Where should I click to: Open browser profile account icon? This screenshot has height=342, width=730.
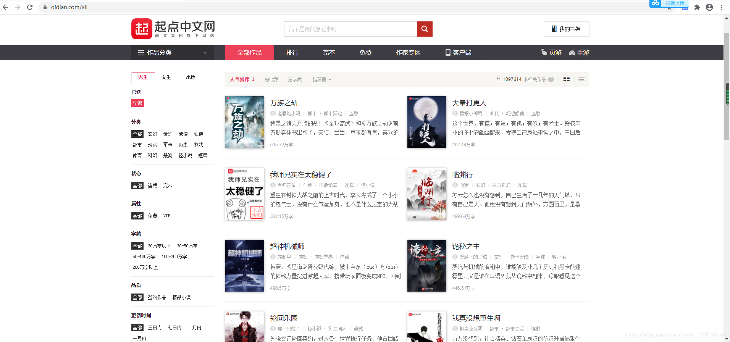coord(709,7)
